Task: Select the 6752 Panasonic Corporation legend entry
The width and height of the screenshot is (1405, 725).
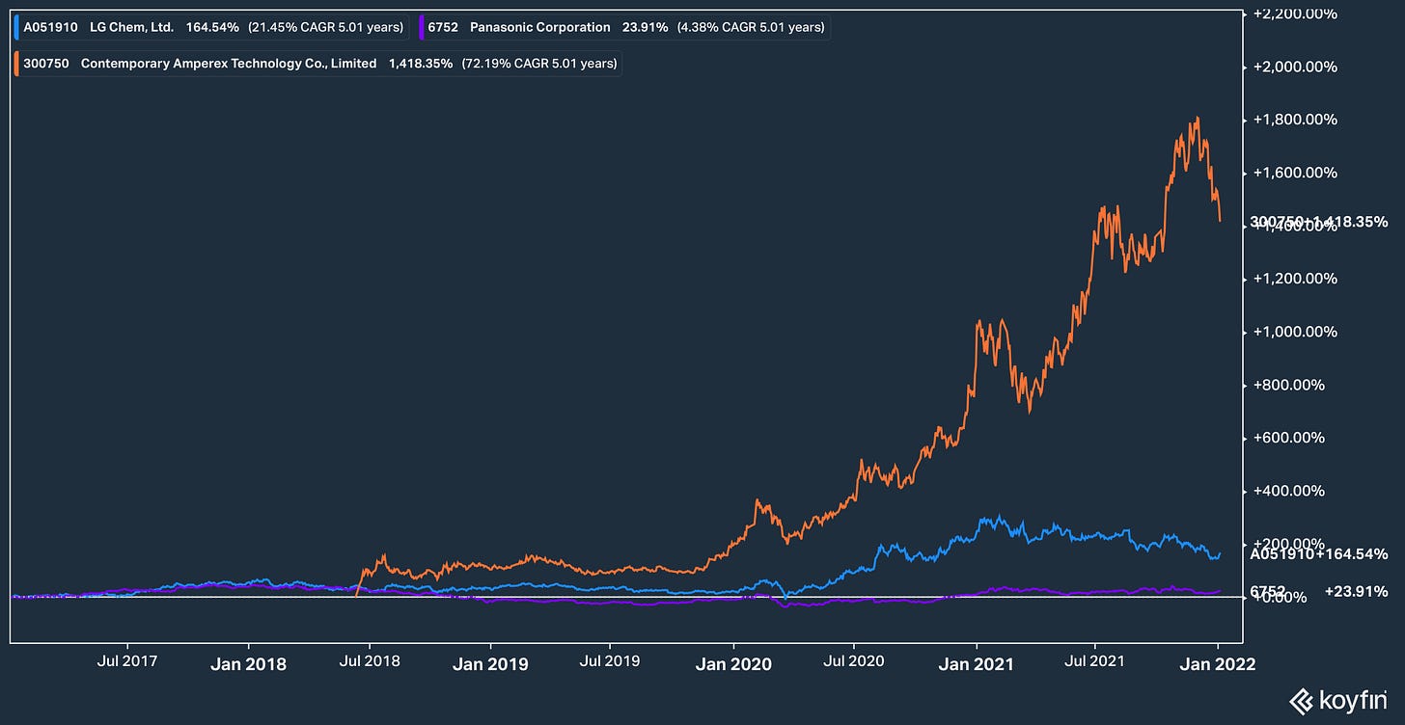Action: [623, 27]
